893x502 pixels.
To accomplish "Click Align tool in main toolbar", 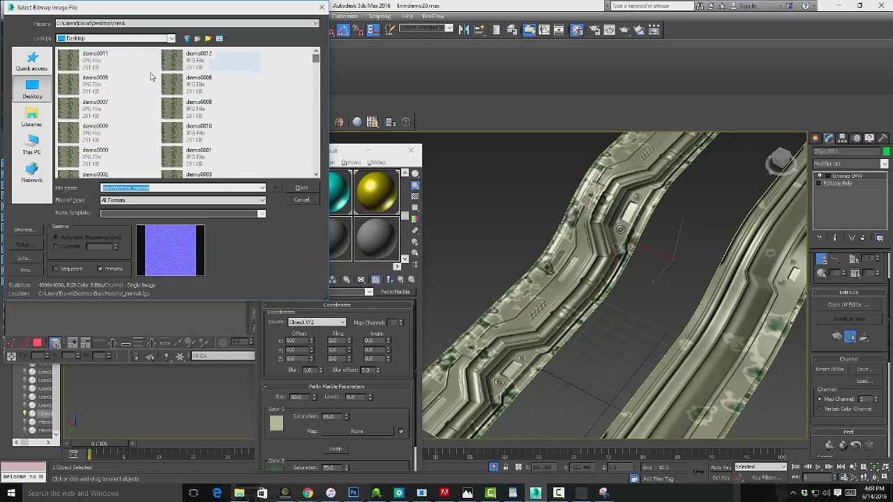I will click(x=479, y=30).
